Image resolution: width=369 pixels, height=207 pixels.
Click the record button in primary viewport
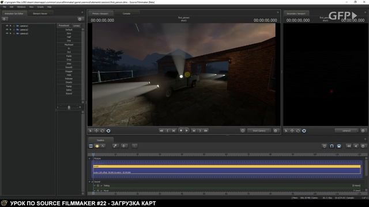(x=180, y=131)
